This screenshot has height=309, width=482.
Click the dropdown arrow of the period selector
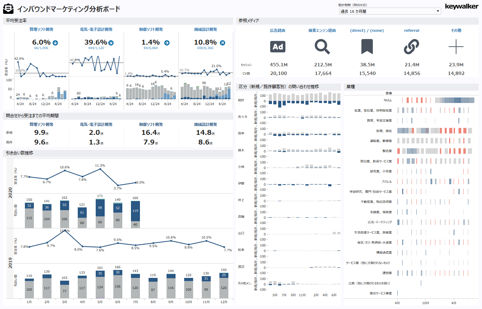438,11
